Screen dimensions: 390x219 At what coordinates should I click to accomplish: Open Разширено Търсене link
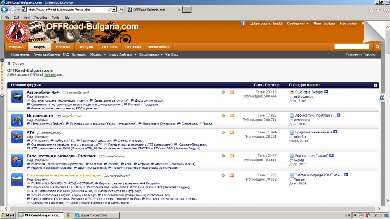360,54
